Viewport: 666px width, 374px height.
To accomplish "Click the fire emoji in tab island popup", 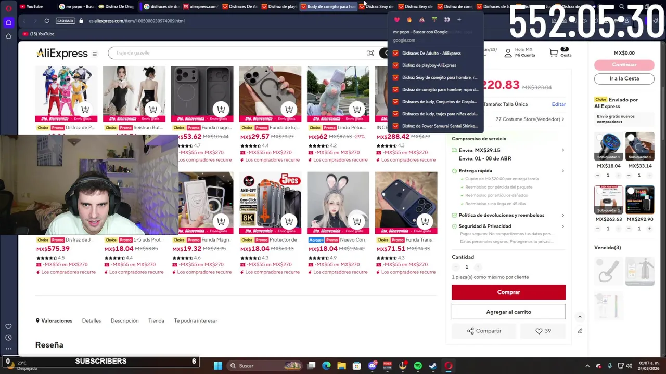I will click(x=409, y=20).
